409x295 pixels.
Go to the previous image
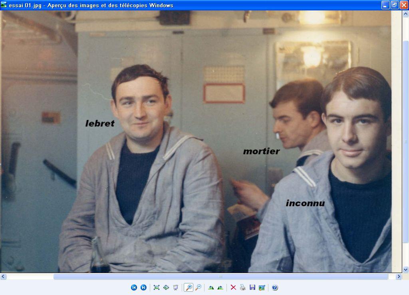(134, 287)
